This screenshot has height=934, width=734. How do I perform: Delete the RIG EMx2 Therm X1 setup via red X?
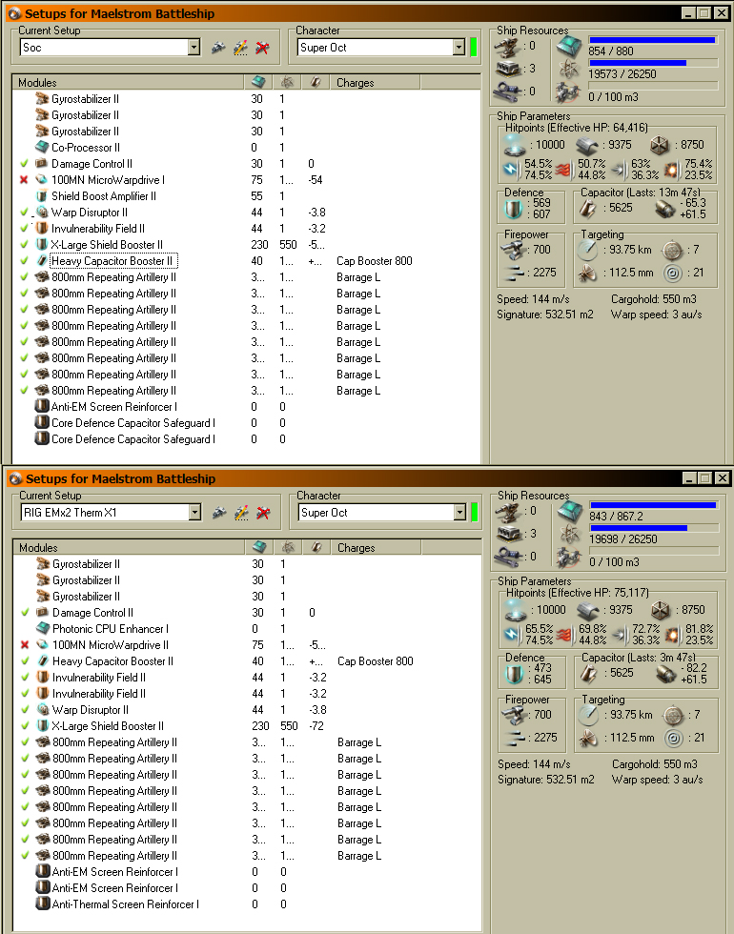click(263, 513)
